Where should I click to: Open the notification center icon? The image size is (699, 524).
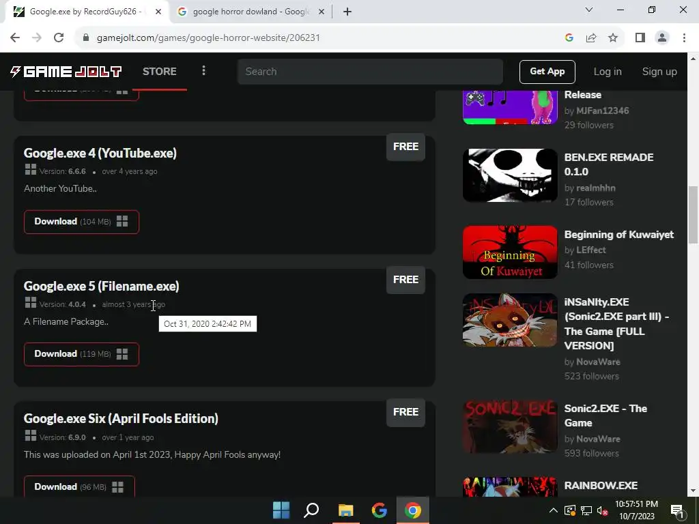678,511
